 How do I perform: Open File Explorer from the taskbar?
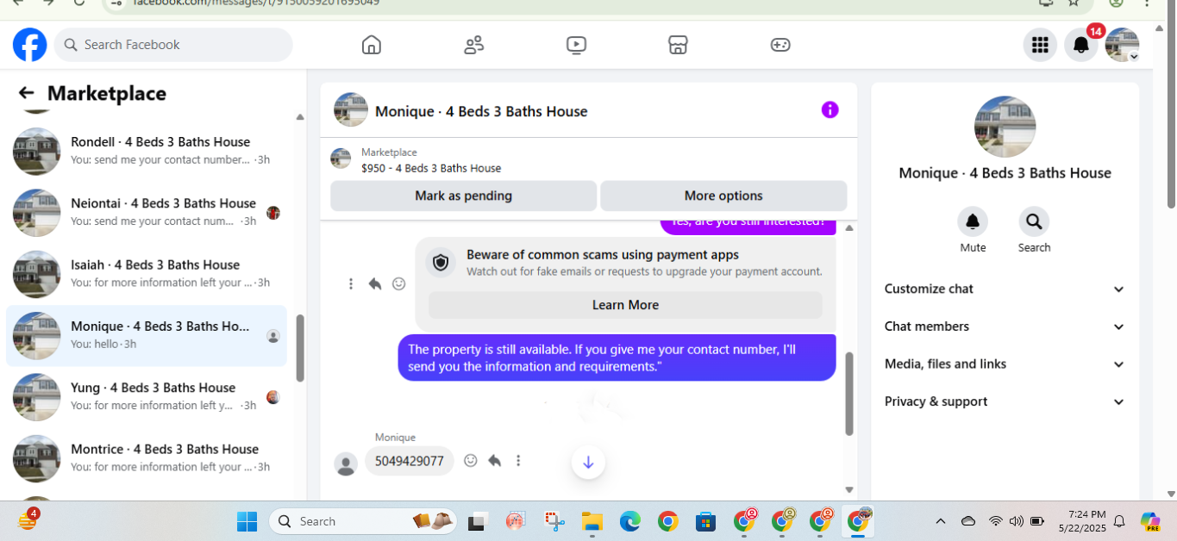tap(592, 521)
